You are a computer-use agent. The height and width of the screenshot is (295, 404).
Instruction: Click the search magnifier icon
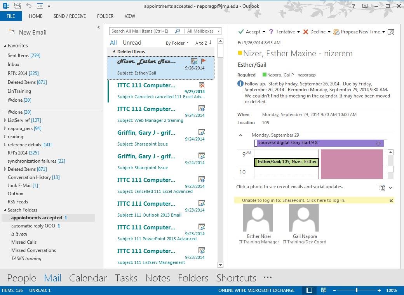(177, 31)
